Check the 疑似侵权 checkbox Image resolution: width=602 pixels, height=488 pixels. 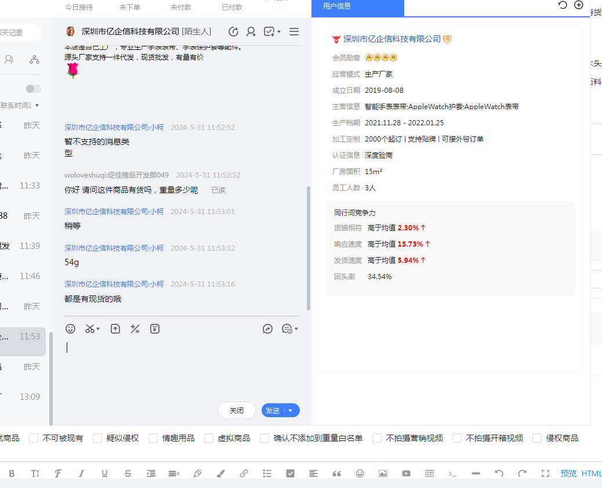coord(97,438)
